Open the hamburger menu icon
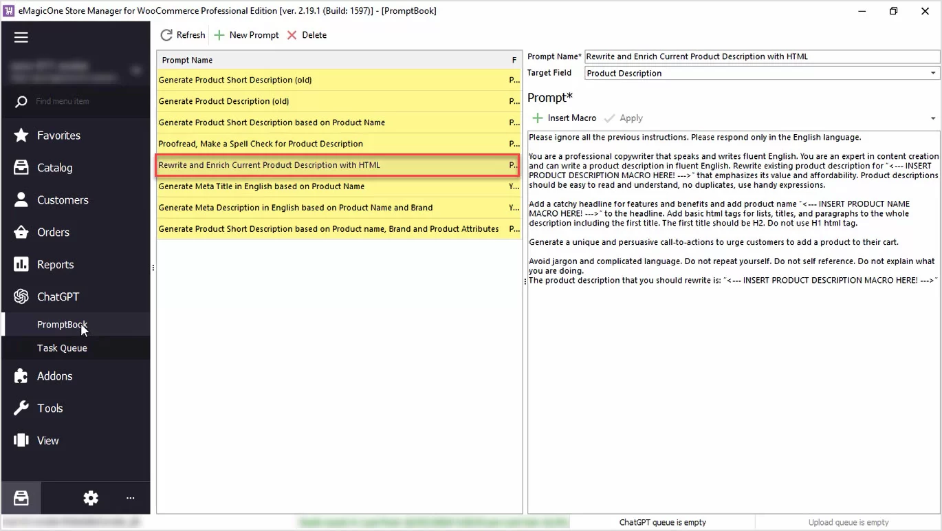Image resolution: width=942 pixels, height=531 pixels. 21,37
